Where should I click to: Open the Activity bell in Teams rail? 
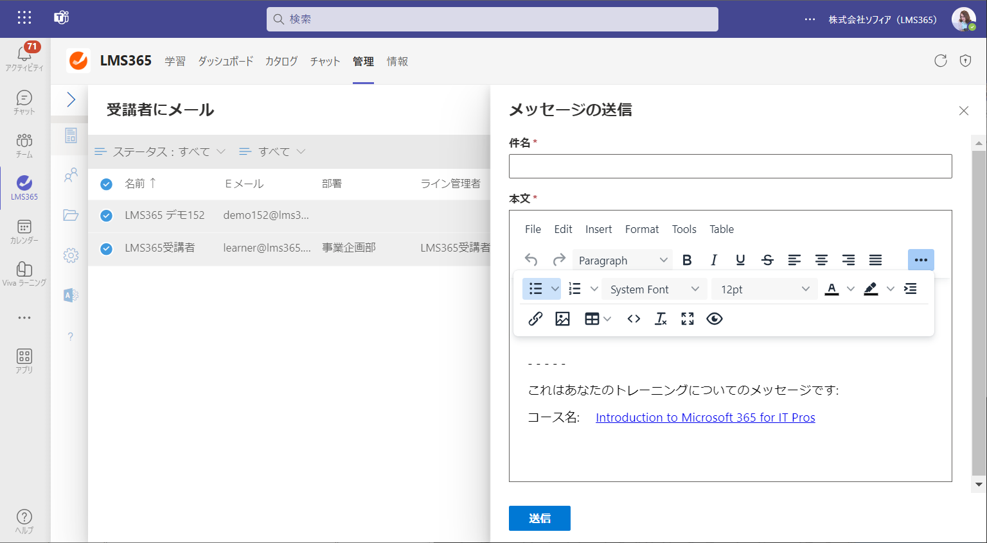click(x=24, y=56)
